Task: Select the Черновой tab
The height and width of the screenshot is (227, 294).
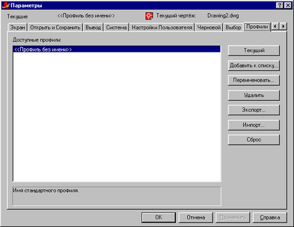Action: click(x=209, y=27)
